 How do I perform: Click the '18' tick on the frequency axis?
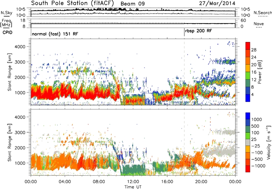coord(23,20)
